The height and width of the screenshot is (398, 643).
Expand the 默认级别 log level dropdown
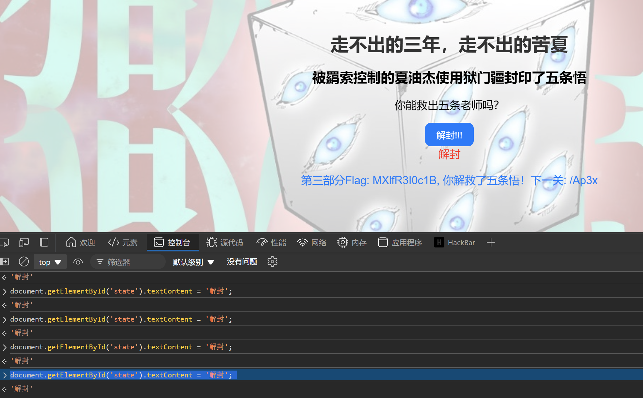tap(193, 262)
